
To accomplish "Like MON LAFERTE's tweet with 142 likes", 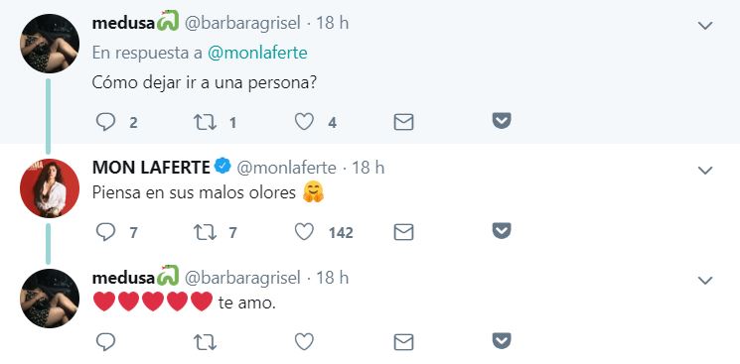I will coord(304,231).
